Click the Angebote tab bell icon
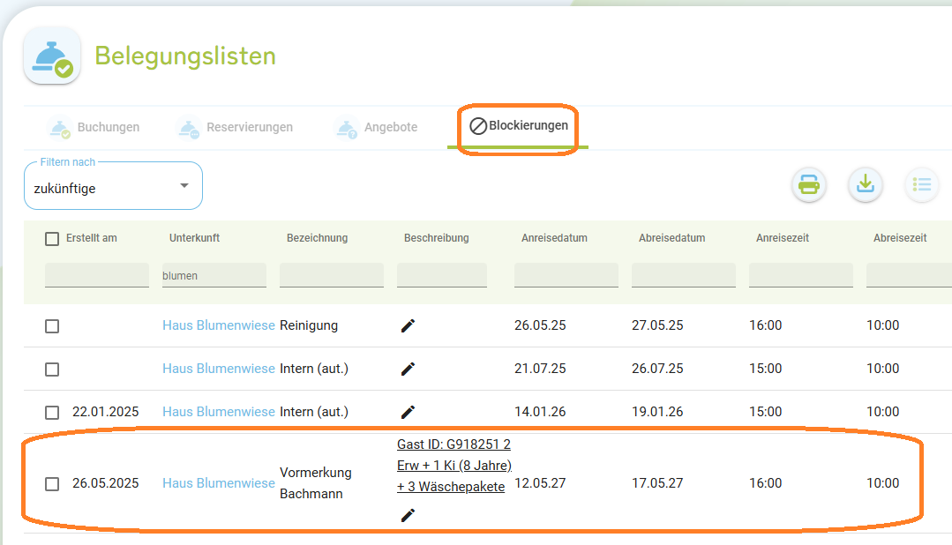The width and height of the screenshot is (952, 545). point(347,128)
